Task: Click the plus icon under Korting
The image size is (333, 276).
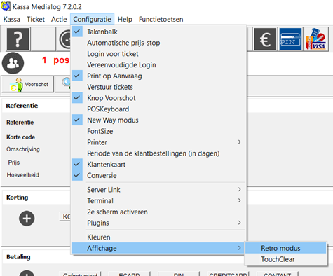Action: (x=27, y=219)
